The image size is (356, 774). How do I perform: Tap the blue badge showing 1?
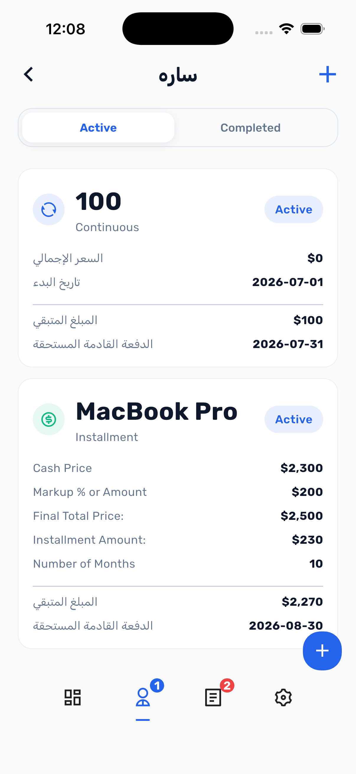coord(157,685)
